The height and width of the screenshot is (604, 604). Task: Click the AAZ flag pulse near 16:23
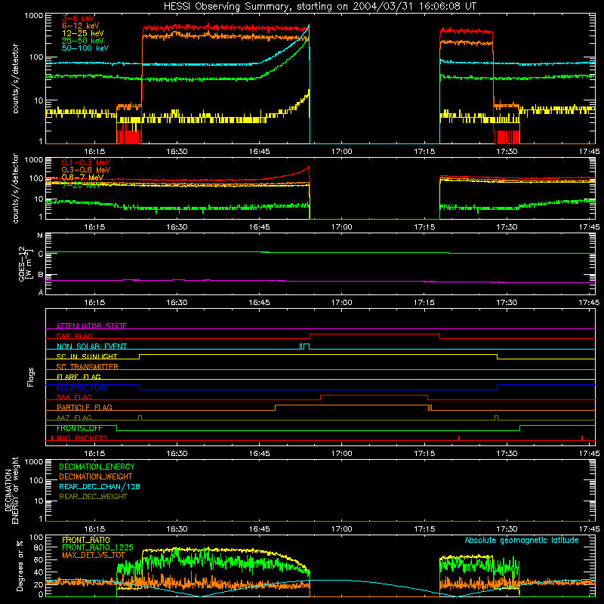pos(140,418)
